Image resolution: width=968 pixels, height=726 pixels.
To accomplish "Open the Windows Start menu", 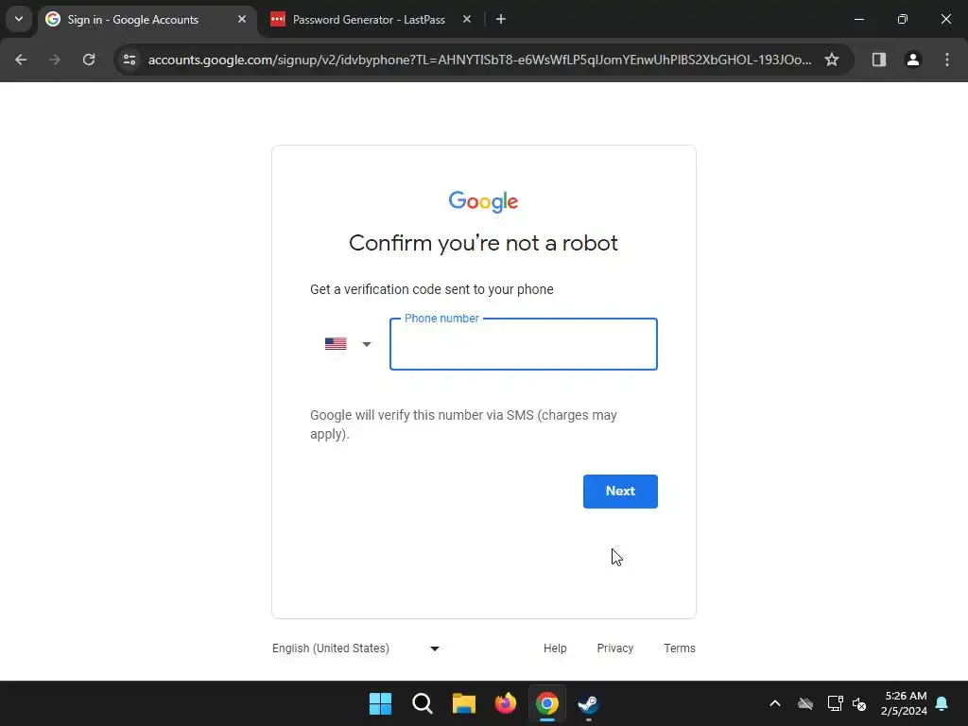I will click(x=380, y=703).
